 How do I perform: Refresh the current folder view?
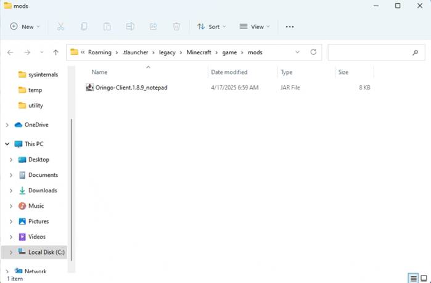coord(313,52)
